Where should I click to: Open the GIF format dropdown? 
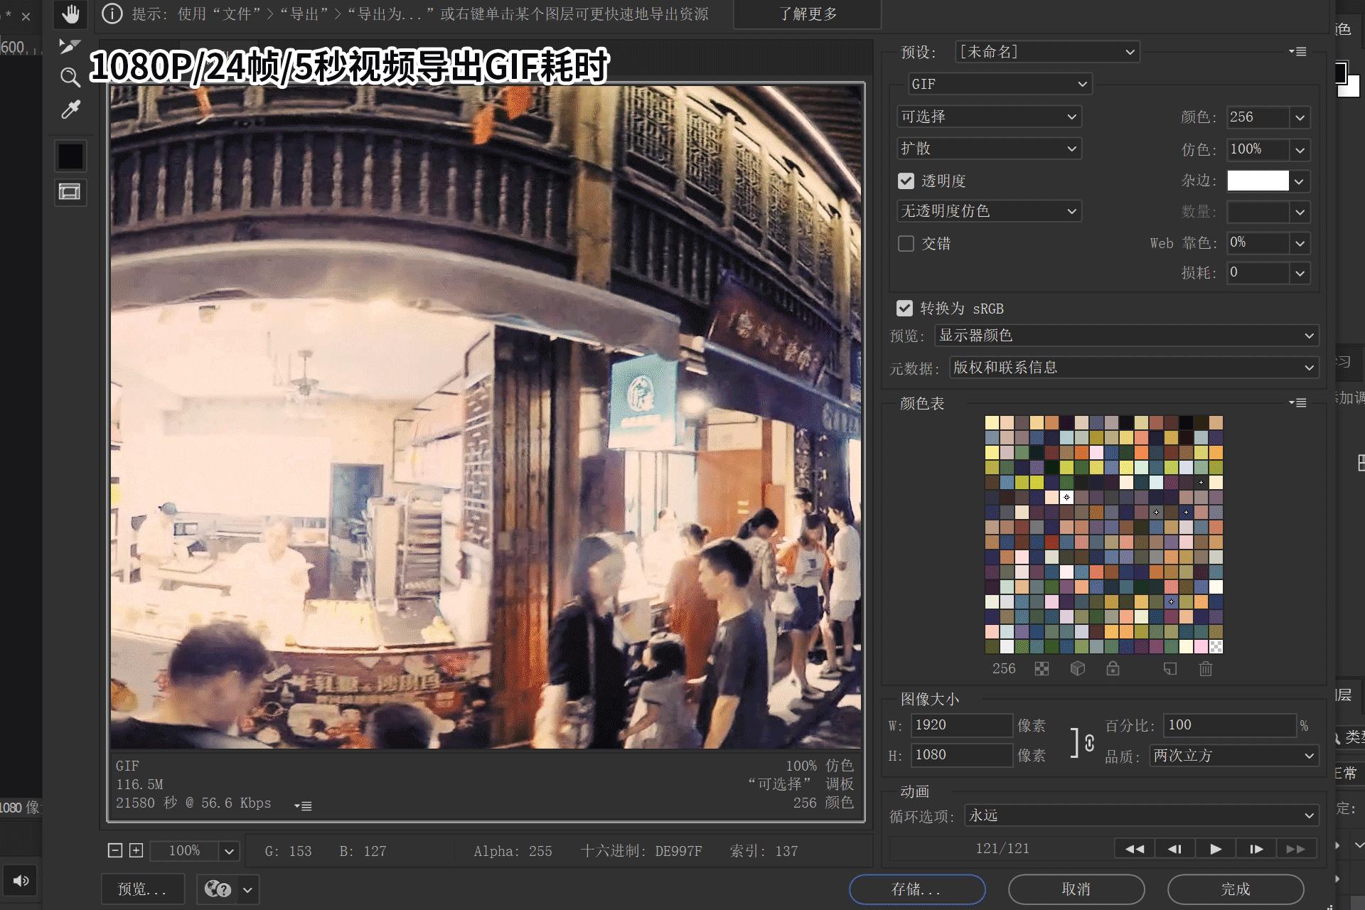(x=999, y=84)
